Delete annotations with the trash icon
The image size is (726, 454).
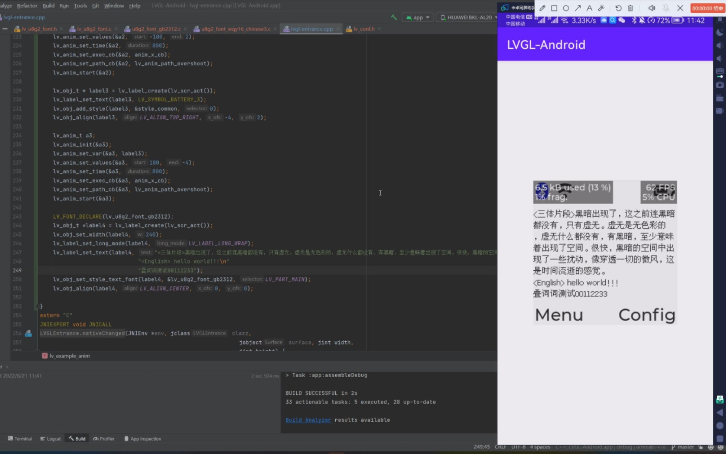coord(630,8)
